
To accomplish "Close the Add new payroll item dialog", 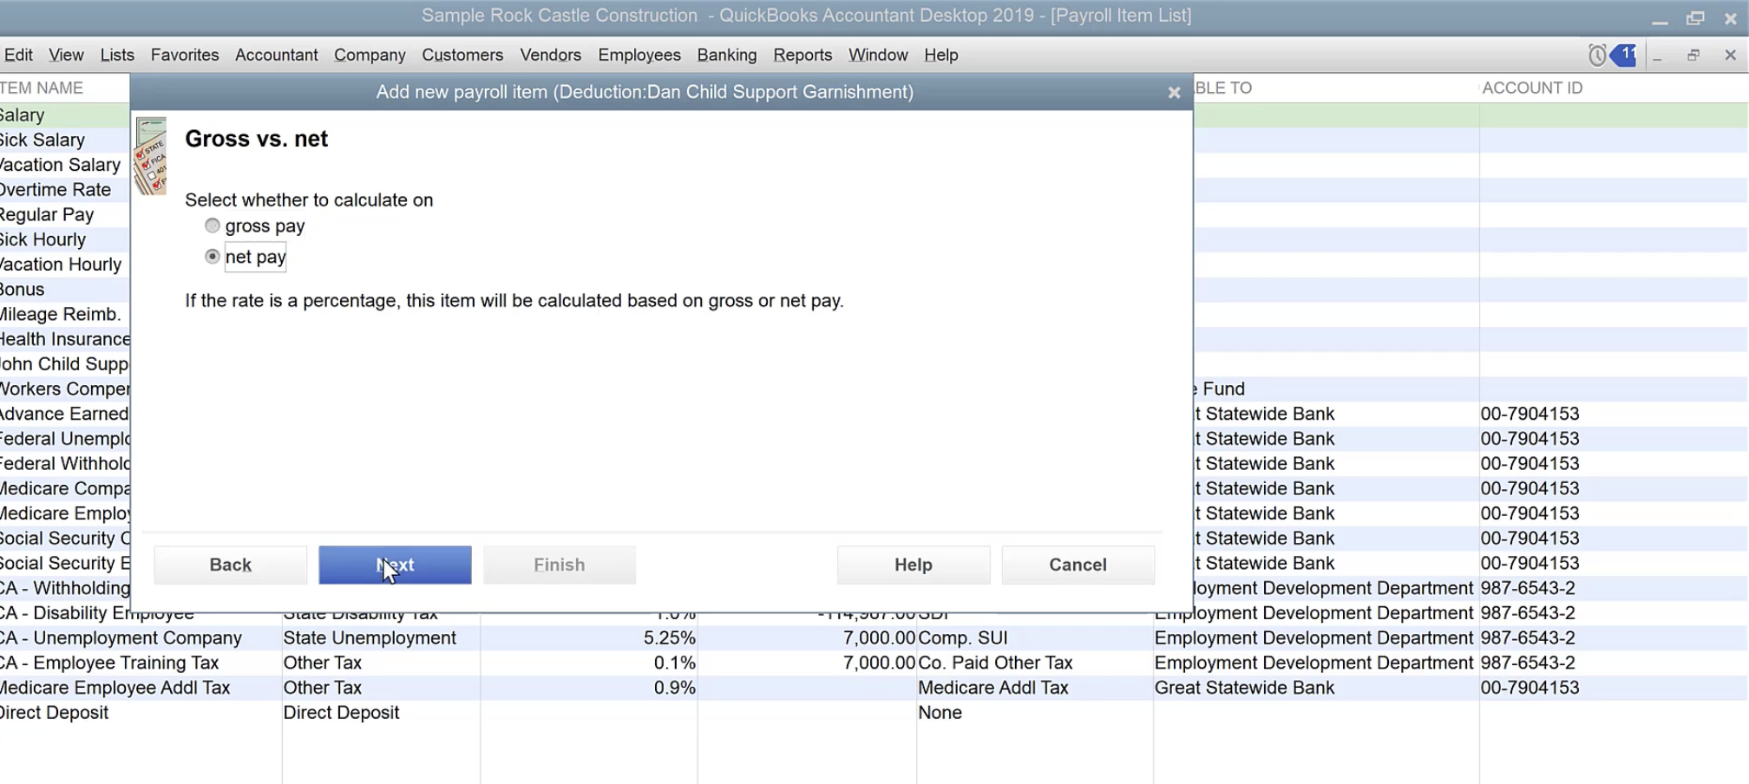I will click(x=1174, y=93).
